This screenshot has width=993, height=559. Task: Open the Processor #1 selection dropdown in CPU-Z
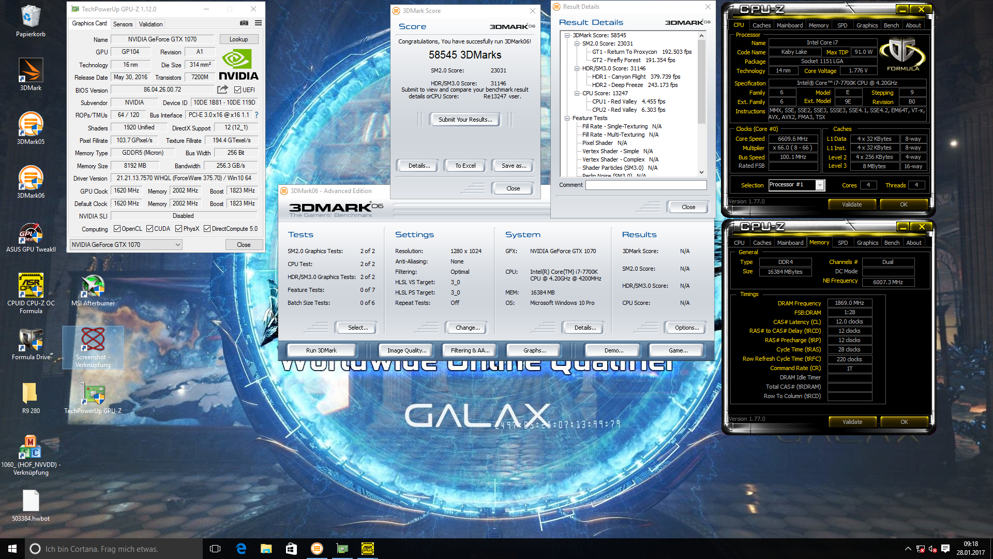(796, 185)
